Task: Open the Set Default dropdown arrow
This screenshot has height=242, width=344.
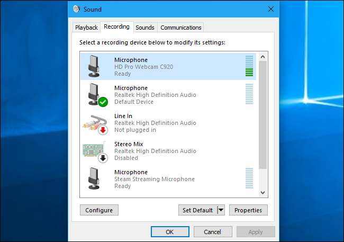Action: [x=221, y=210]
